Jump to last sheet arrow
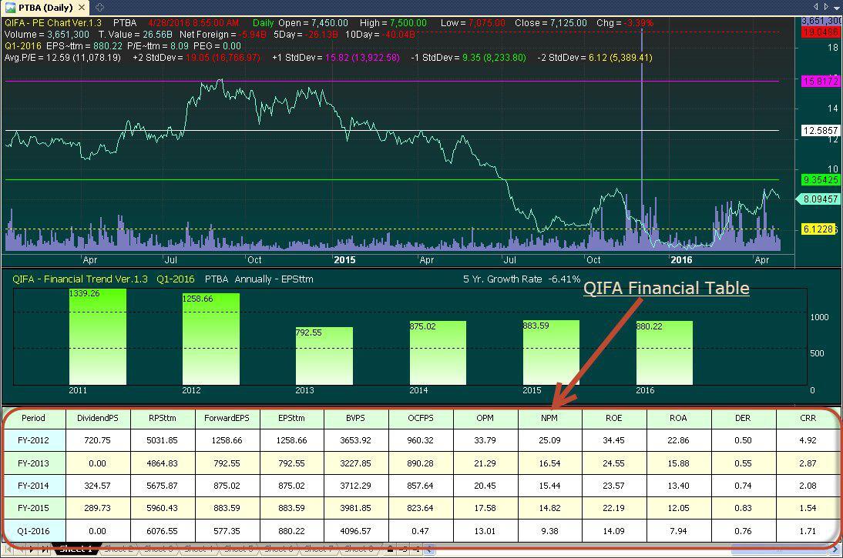843x558 pixels. click(45, 550)
